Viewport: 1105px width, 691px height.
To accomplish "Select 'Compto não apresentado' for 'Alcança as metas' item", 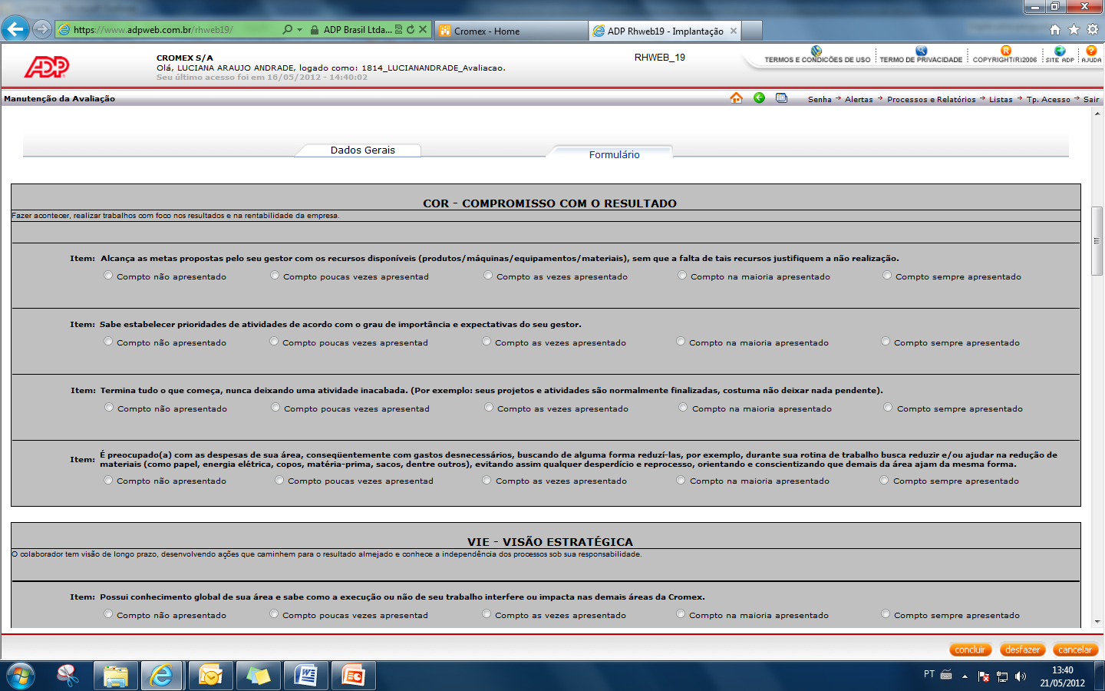I will point(108,276).
